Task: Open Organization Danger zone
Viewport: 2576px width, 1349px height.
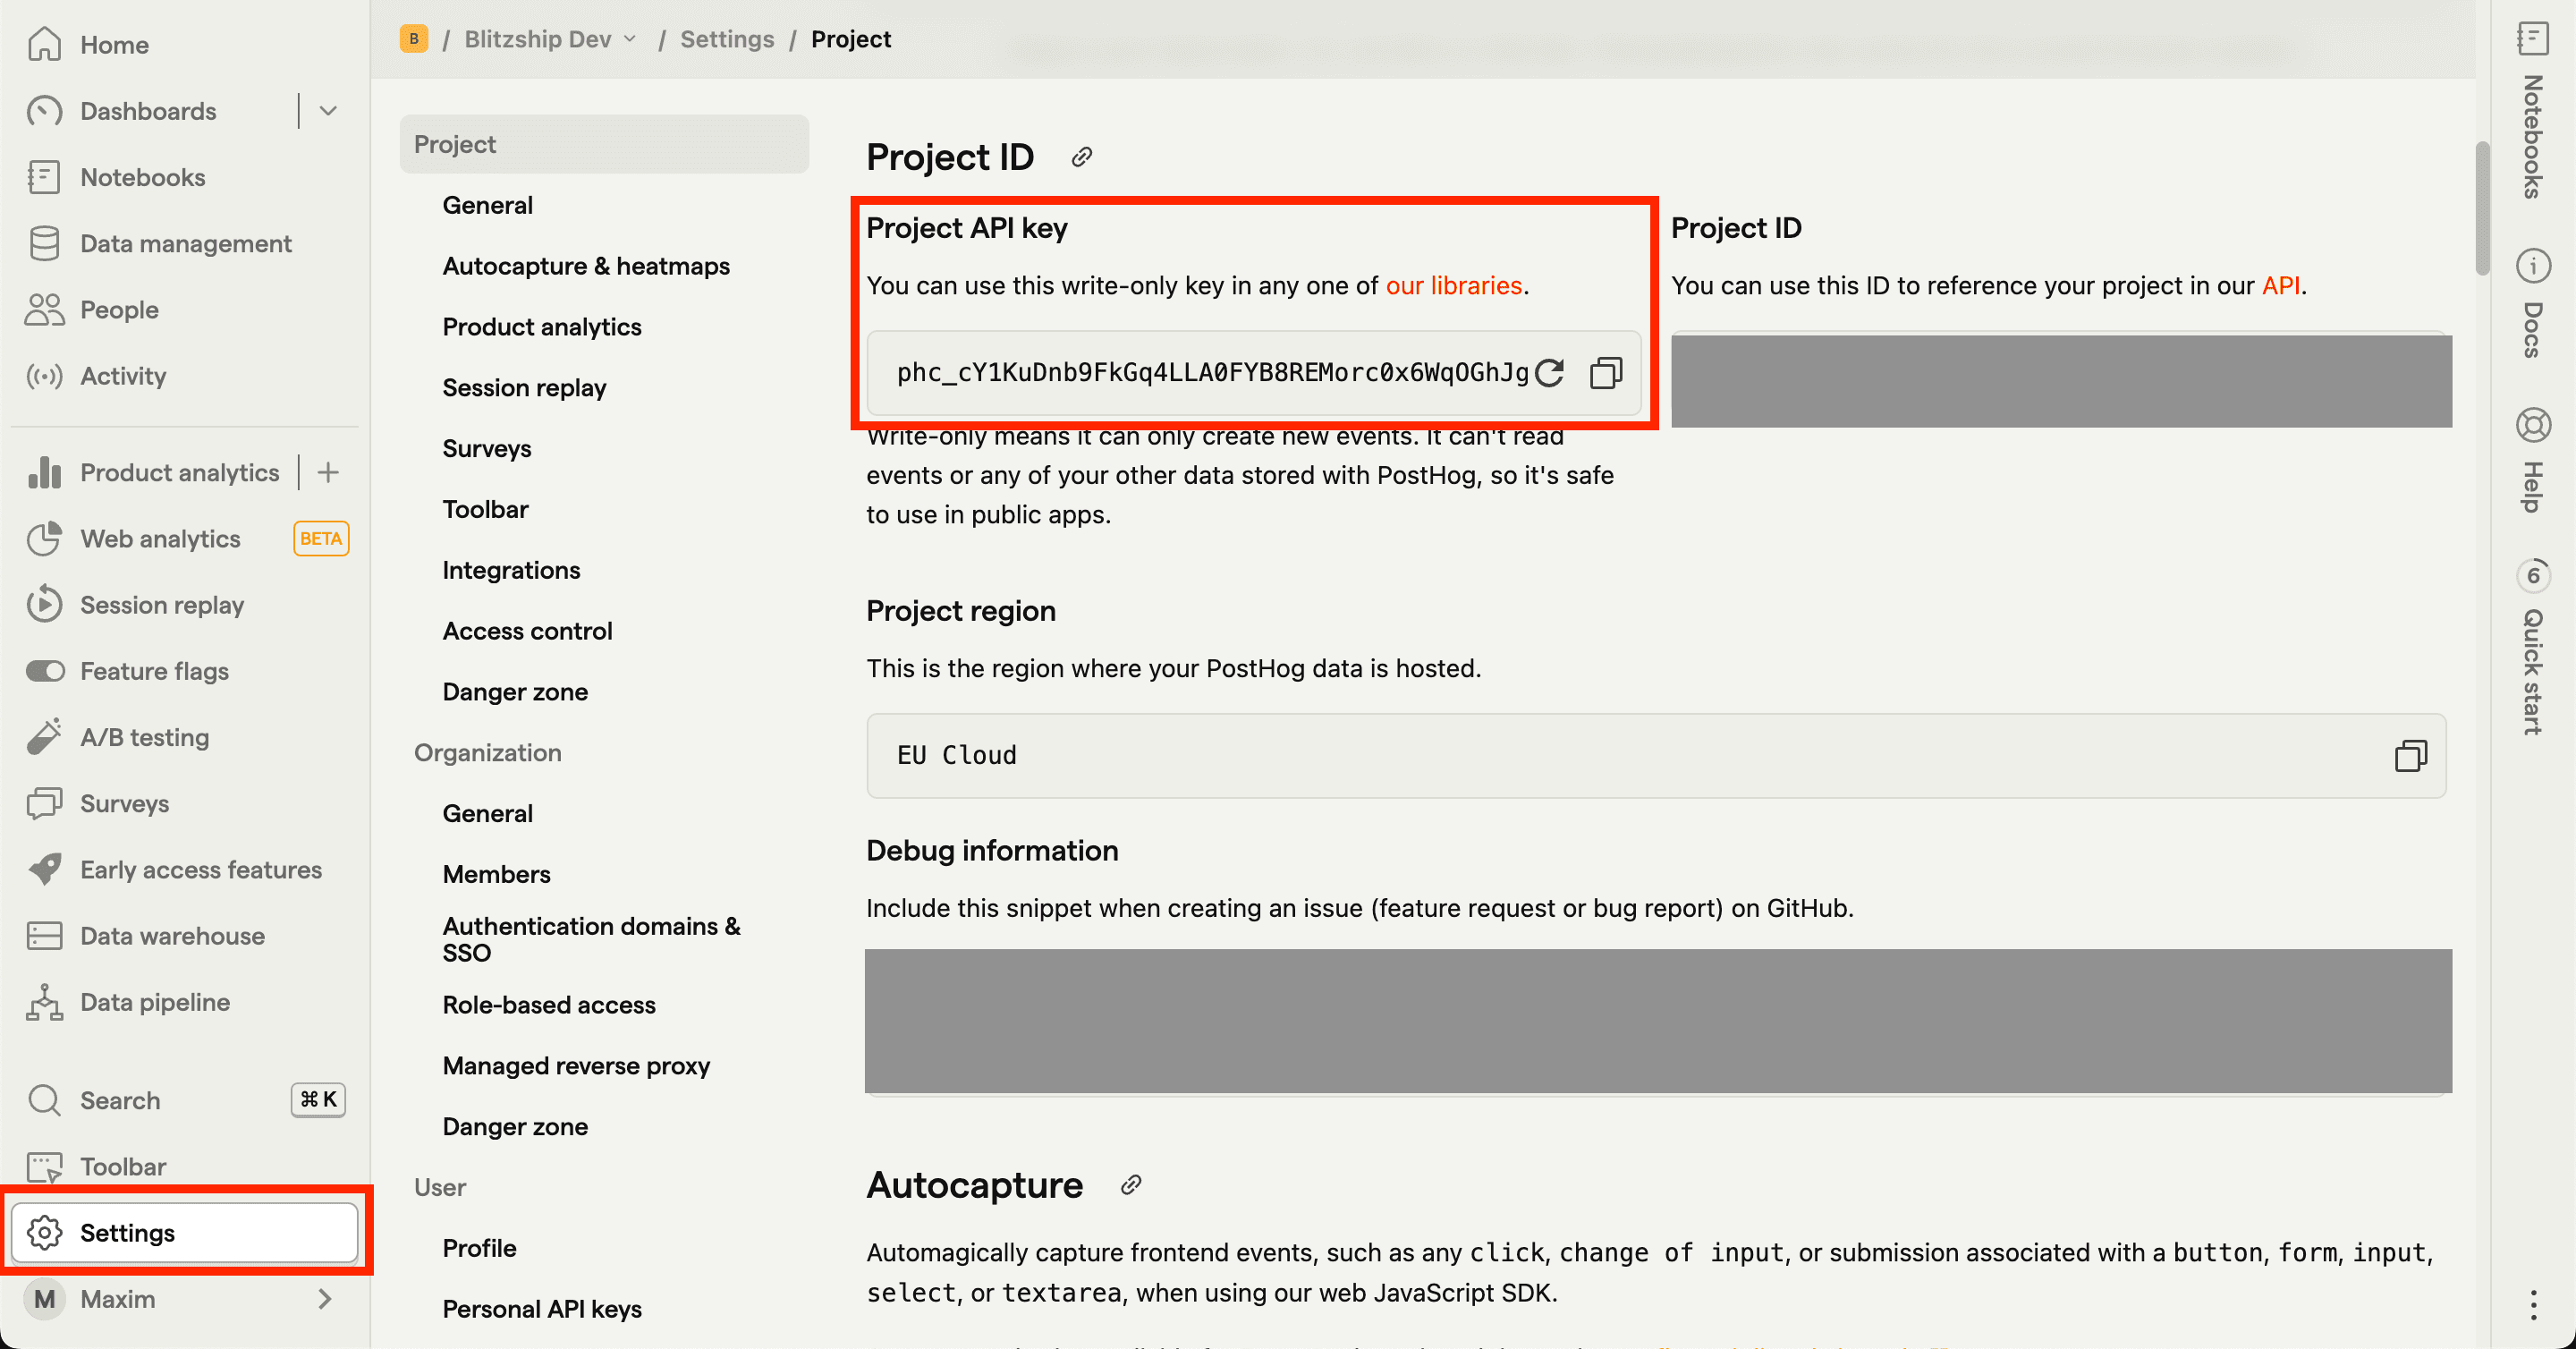Action: tap(515, 1127)
